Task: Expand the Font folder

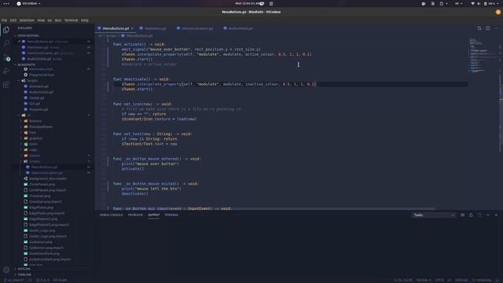Action: tap(32, 133)
